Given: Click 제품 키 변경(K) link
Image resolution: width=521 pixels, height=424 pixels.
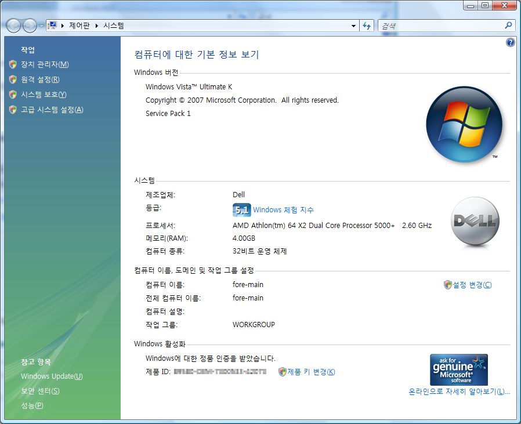Looking at the screenshot, I should tap(311, 372).
